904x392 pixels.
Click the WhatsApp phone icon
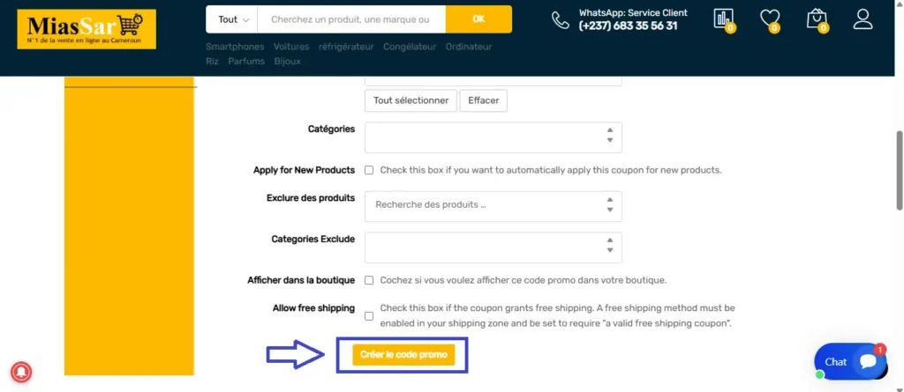pyautogui.click(x=561, y=20)
